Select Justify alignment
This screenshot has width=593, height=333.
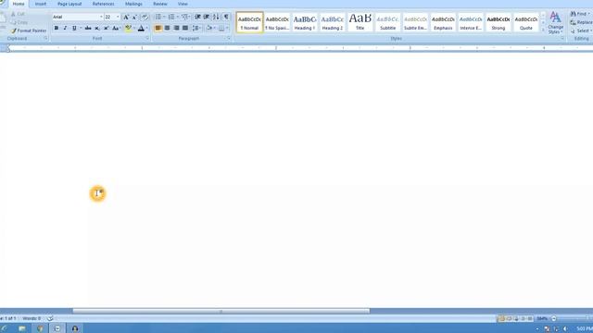pyautogui.click(x=185, y=28)
